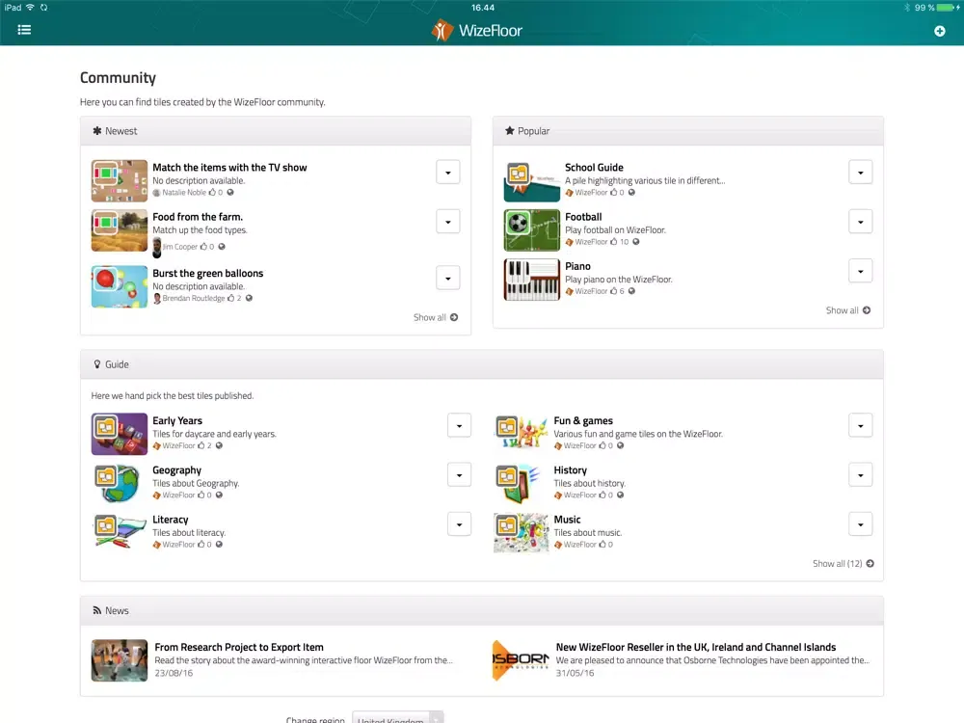
Task: Click the Music tile title
Action: (567, 520)
